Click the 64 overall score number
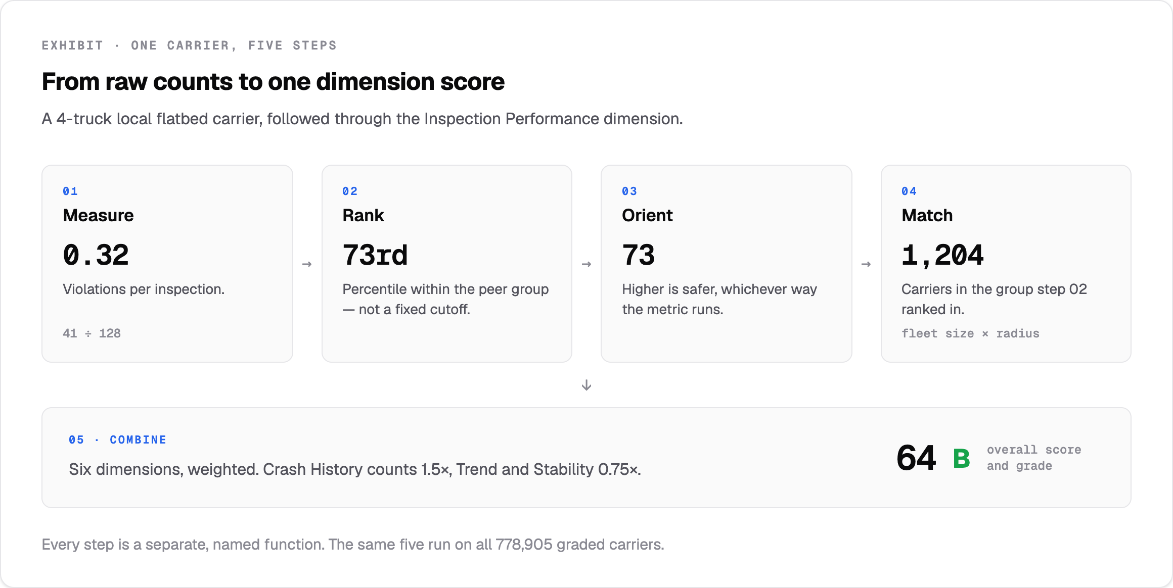Viewport: 1173px width, 588px height. [x=916, y=458]
